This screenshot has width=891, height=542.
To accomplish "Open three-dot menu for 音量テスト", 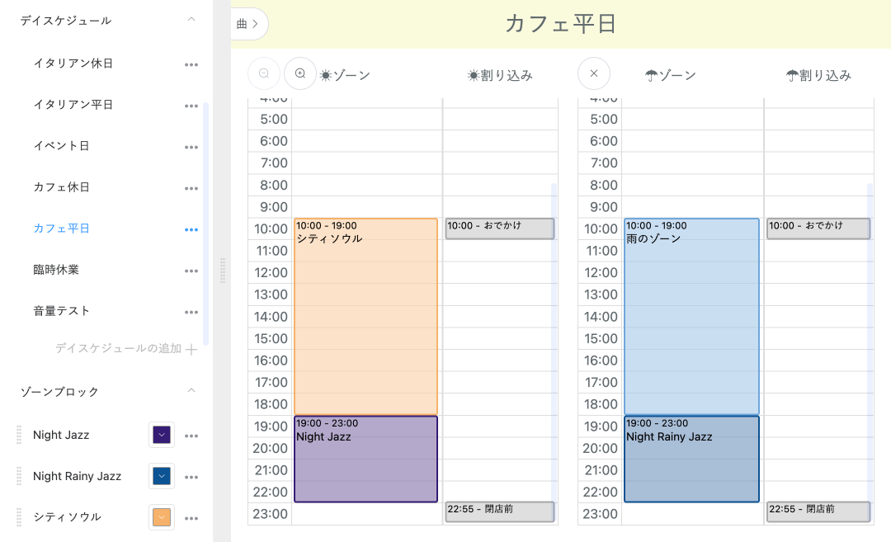I will [191, 312].
